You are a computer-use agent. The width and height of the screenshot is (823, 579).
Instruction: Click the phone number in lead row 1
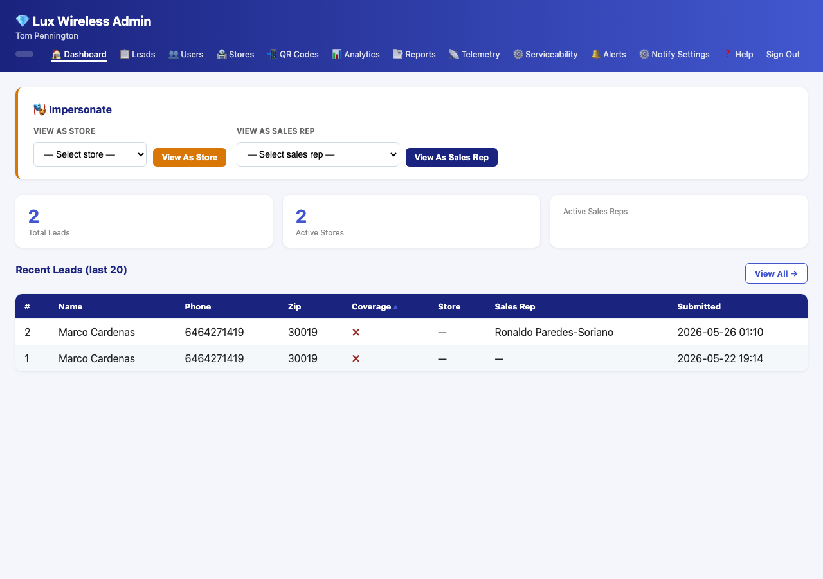tap(214, 359)
